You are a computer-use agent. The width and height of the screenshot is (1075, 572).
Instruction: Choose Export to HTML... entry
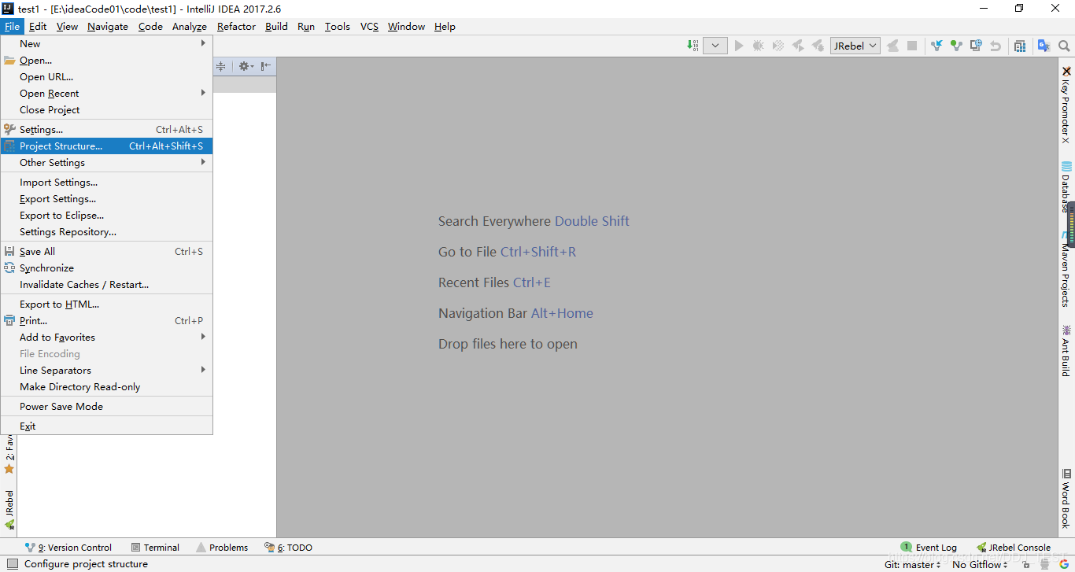[x=107, y=304]
